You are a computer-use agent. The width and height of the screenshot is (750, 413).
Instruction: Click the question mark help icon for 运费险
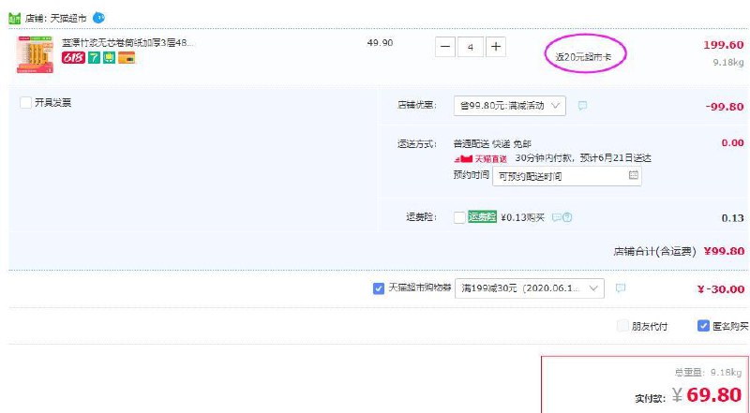click(x=567, y=217)
